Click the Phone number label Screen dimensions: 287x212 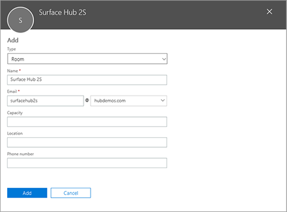coord(20,154)
